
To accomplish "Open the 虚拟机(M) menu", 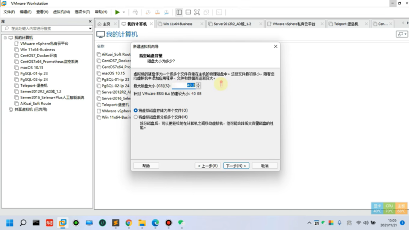I will (x=61, y=12).
